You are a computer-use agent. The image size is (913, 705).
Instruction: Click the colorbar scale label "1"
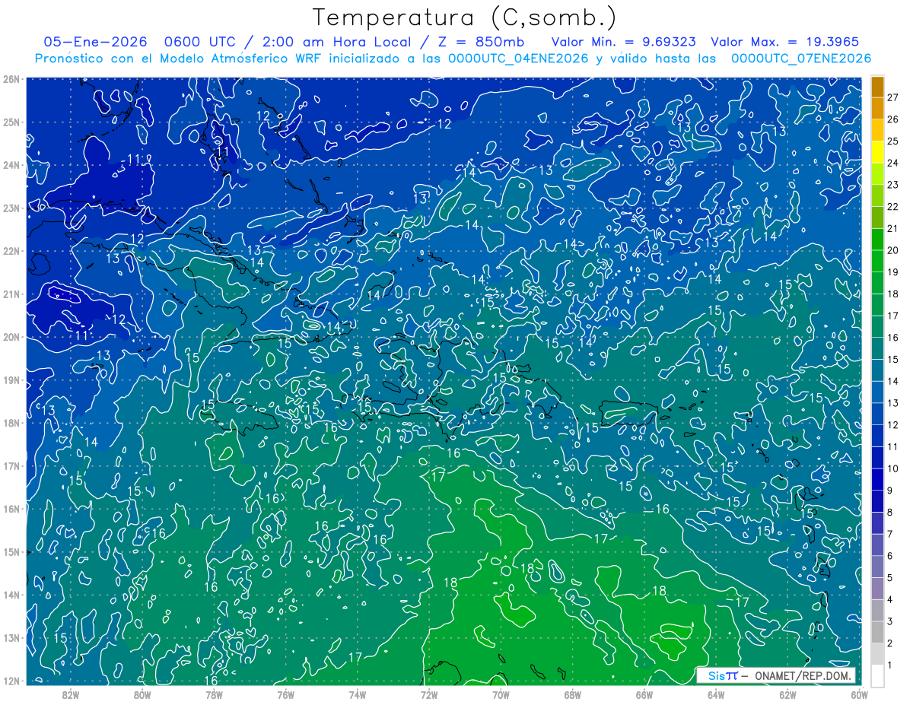pos(890,665)
